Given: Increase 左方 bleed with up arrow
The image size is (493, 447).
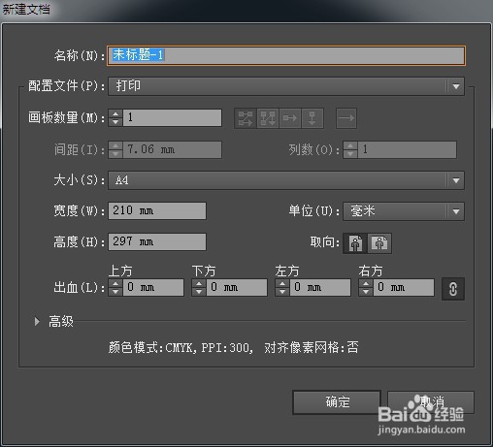Looking at the screenshot, I should point(282,284).
